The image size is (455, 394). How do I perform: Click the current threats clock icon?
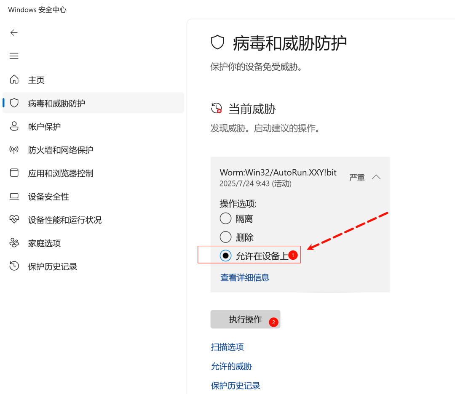pyautogui.click(x=217, y=108)
